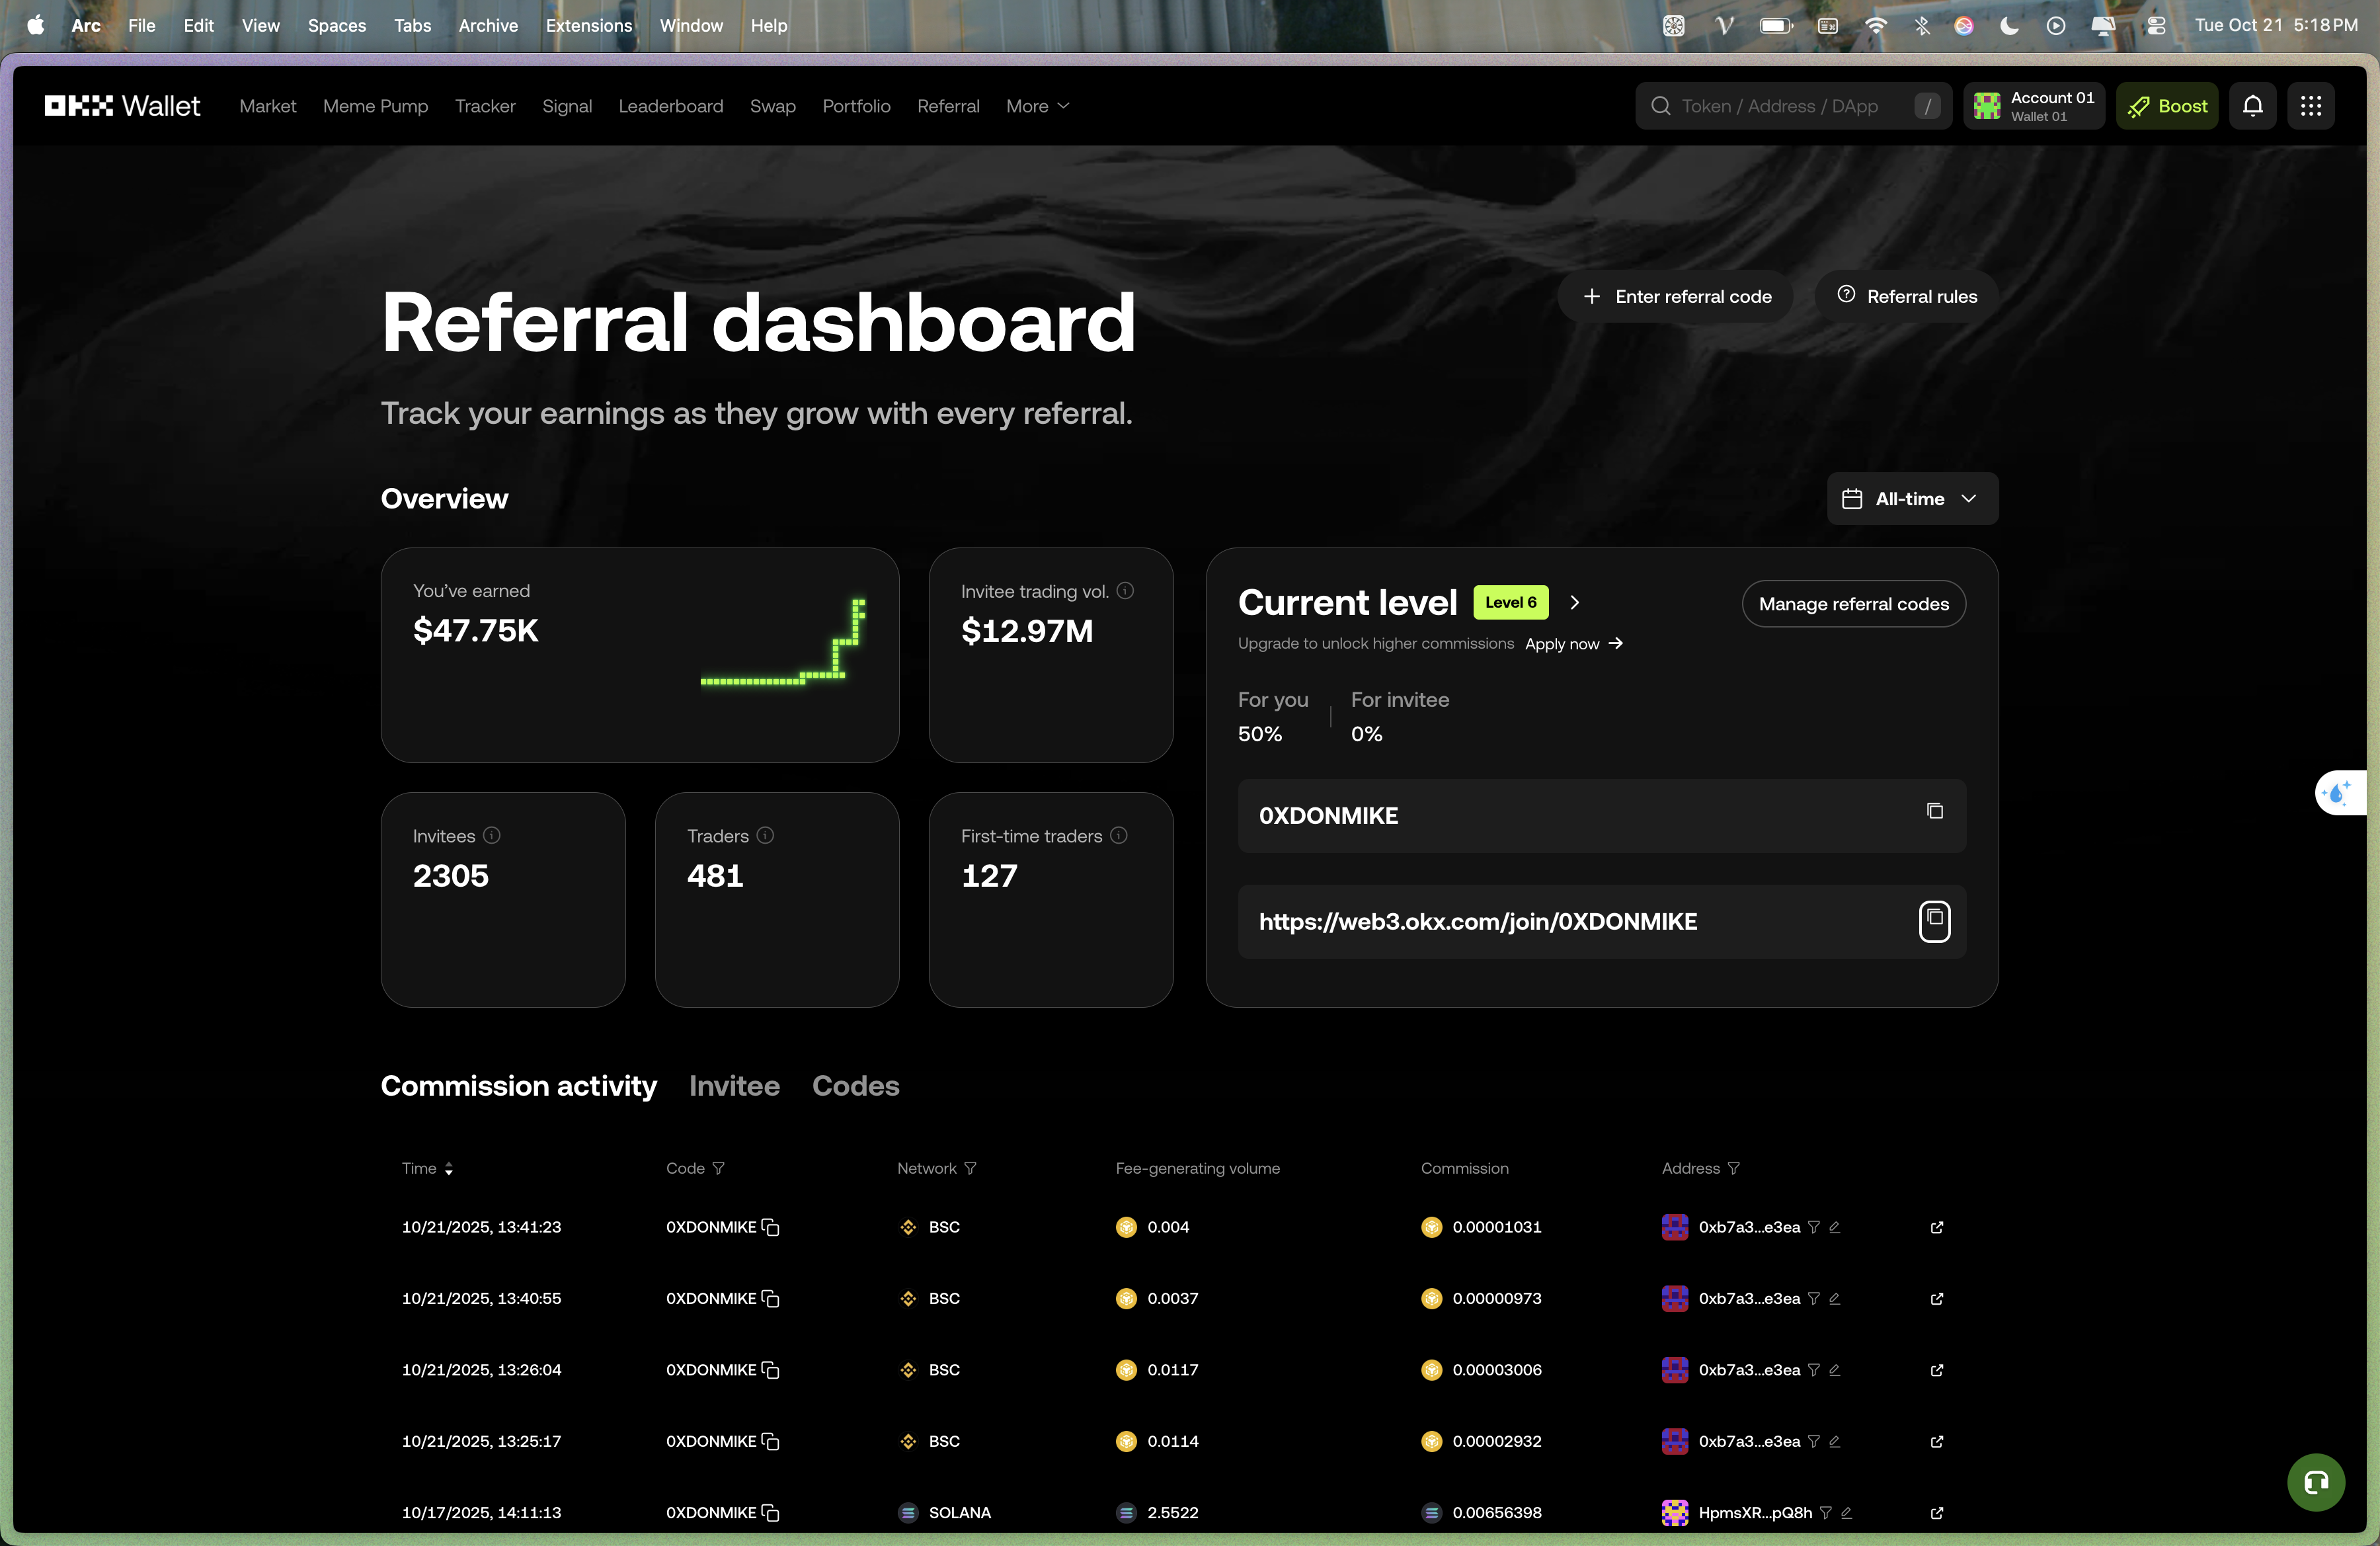Click Manage referral codes button
Image resolution: width=2380 pixels, height=1546 pixels.
(1853, 604)
